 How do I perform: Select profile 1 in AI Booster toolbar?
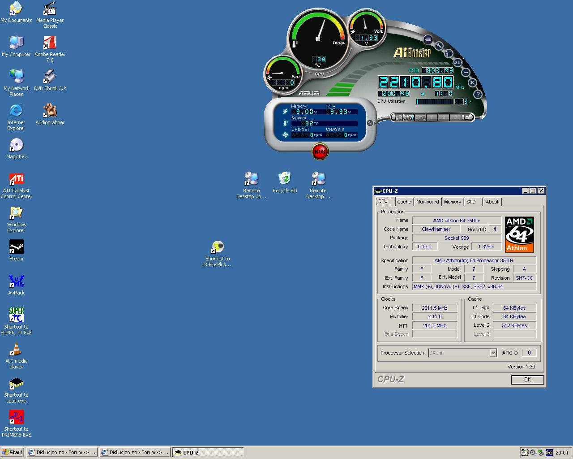pos(432,117)
